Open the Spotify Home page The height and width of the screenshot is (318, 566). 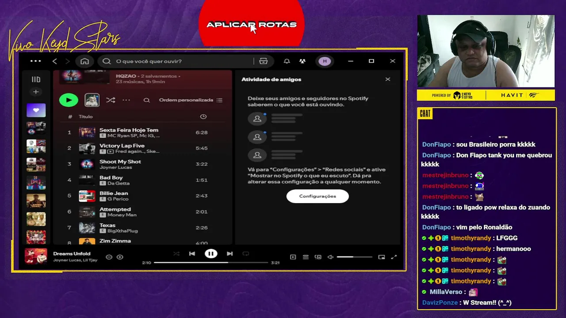(x=84, y=61)
